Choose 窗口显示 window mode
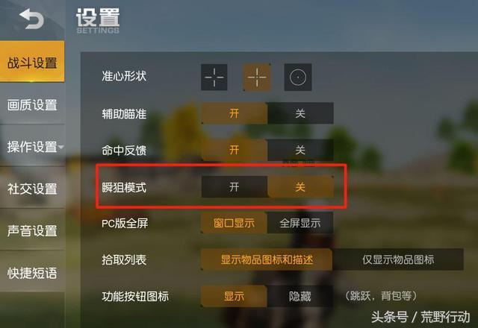Screen dimensions: 478x328 pyautogui.click(x=234, y=223)
